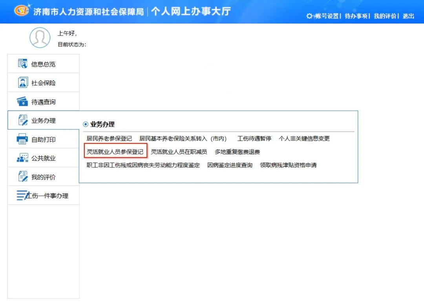Viewport: 424px width, 308px height.
Task: Click the 社会保险 person icon
Action: (23, 83)
